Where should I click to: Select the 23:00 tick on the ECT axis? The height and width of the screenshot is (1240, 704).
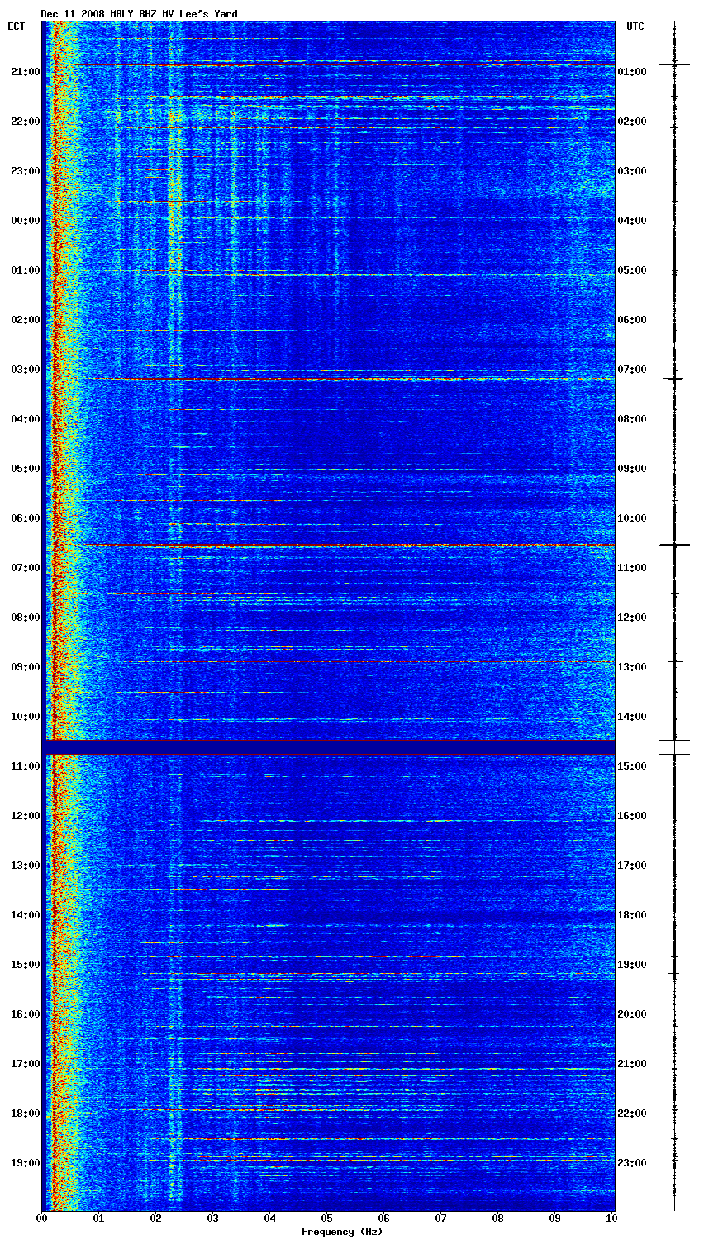tap(25, 171)
